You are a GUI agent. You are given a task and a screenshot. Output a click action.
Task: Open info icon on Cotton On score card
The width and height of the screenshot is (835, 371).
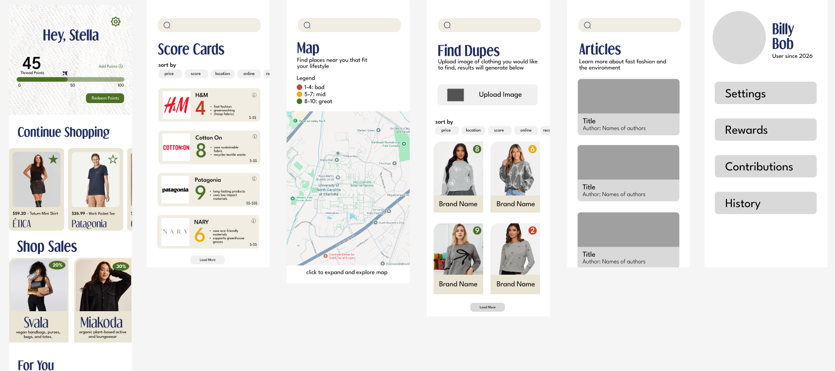point(254,137)
